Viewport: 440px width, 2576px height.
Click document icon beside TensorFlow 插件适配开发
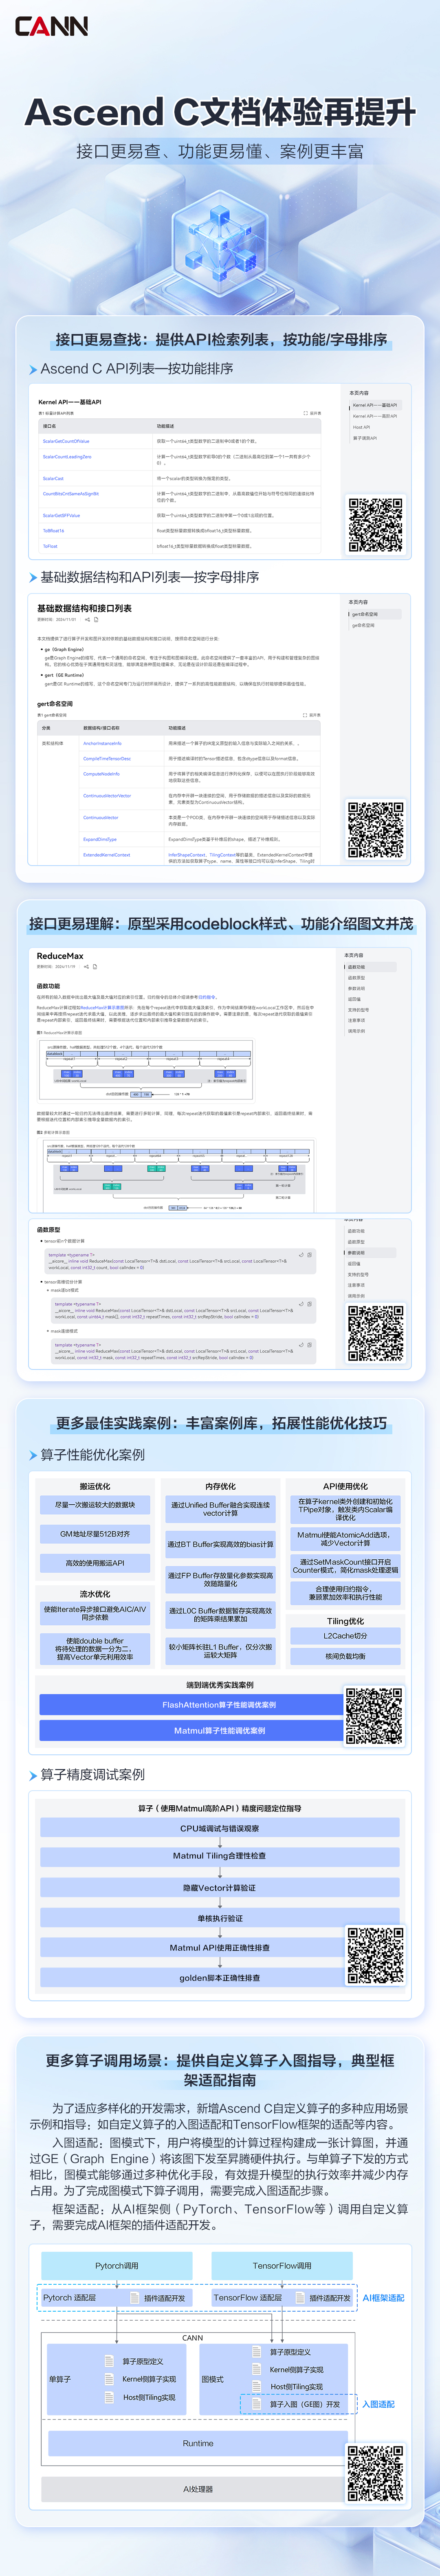(x=301, y=2298)
